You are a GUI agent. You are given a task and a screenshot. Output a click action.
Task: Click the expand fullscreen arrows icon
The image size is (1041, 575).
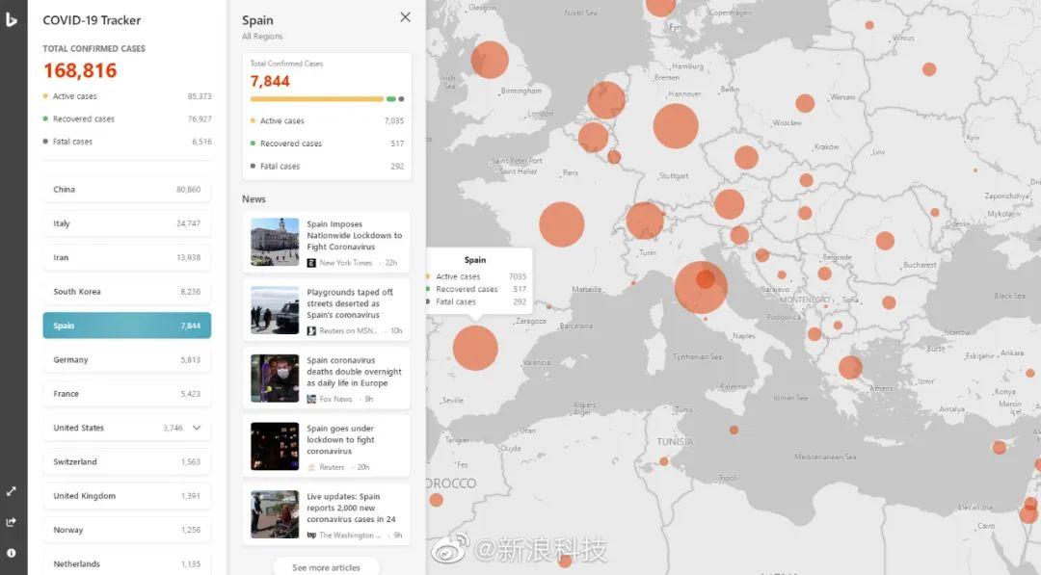click(x=12, y=491)
